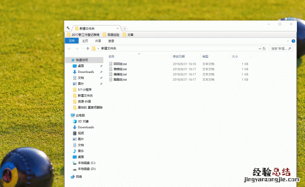Open the blue help question mark icon
305x187 pixels.
294,41
